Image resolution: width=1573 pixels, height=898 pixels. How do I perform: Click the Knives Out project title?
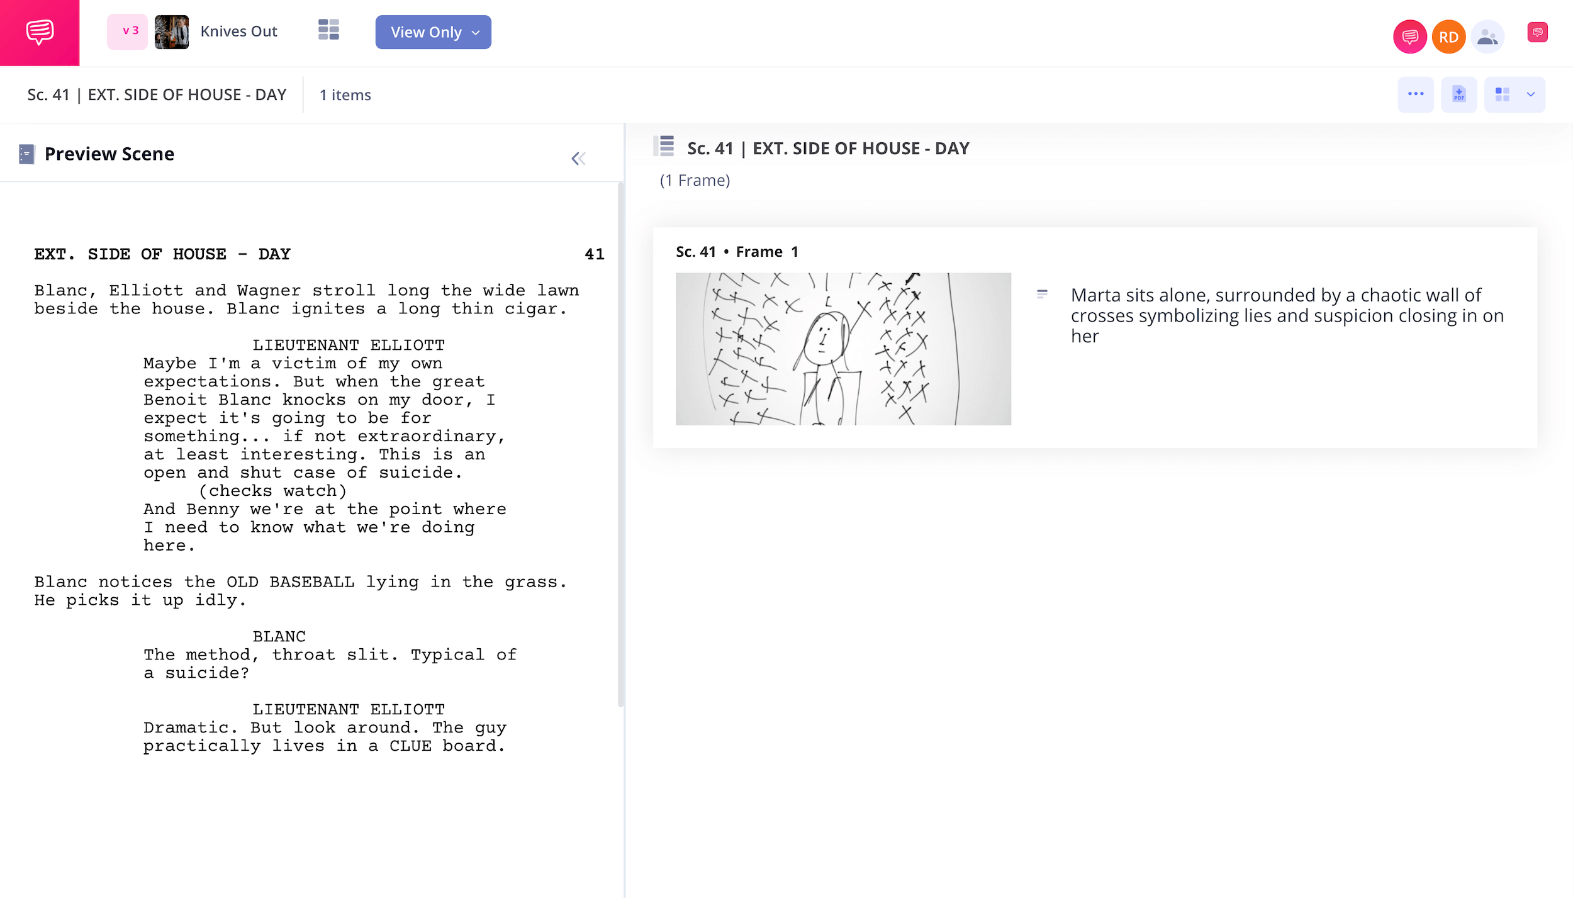click(x=238, y=31)
